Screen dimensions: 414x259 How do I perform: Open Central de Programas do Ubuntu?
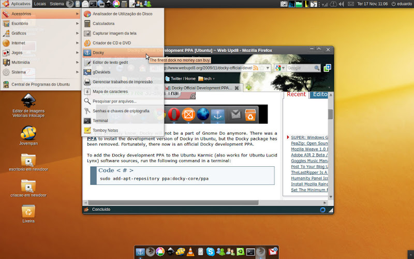(41, 84)
